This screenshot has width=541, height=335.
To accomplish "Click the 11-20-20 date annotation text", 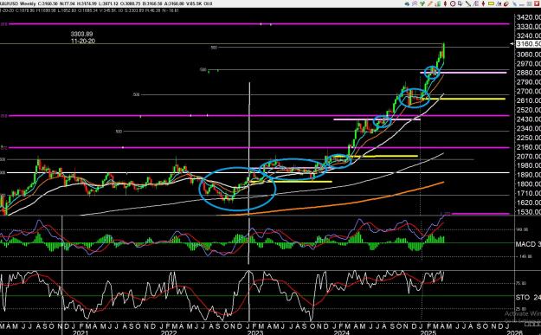I will point(83,41).
